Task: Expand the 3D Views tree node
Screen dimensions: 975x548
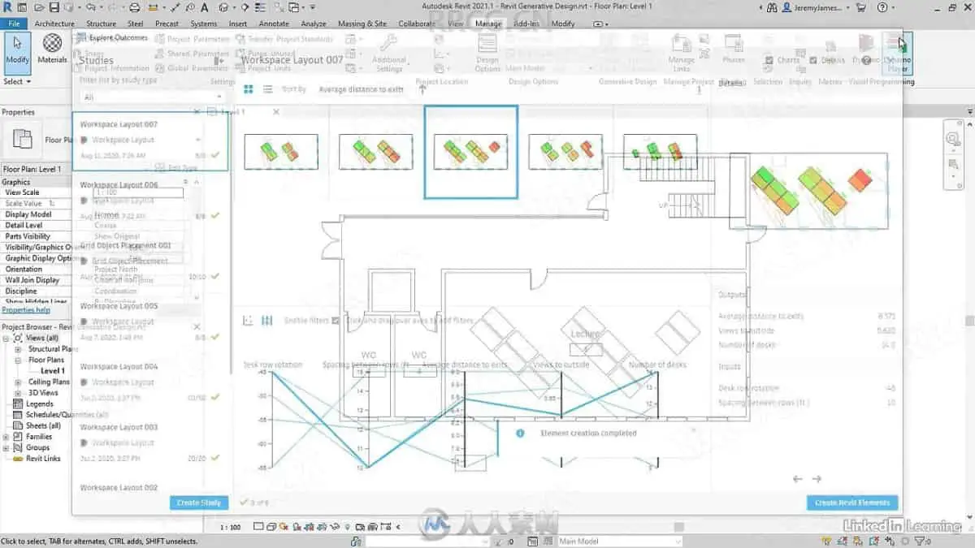Action: click(x=19, y=393)
